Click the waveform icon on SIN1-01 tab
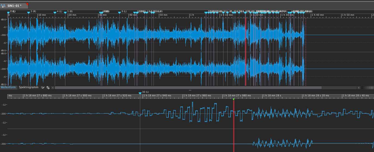The height and width of the screenshot is (152, 374). pyautogui.click(x=3, y=5)
